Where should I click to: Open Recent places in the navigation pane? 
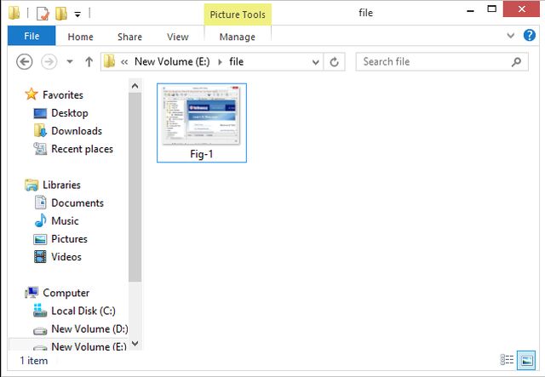[x=82, y=149]
